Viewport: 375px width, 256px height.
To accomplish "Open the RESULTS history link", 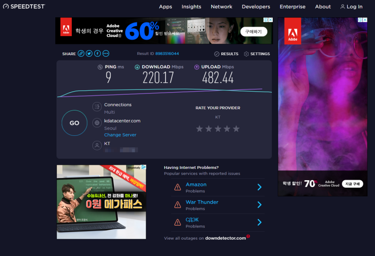I will pos(230,54).
